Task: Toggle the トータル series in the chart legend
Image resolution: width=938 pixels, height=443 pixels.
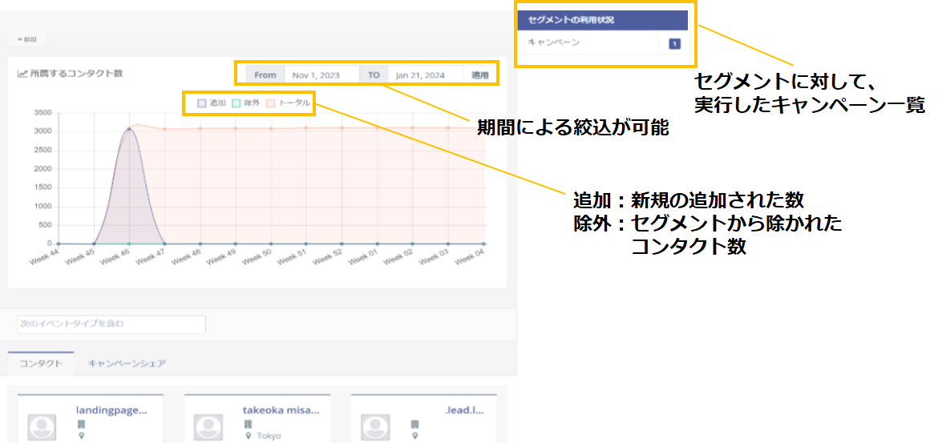Action: pos(287,103)
